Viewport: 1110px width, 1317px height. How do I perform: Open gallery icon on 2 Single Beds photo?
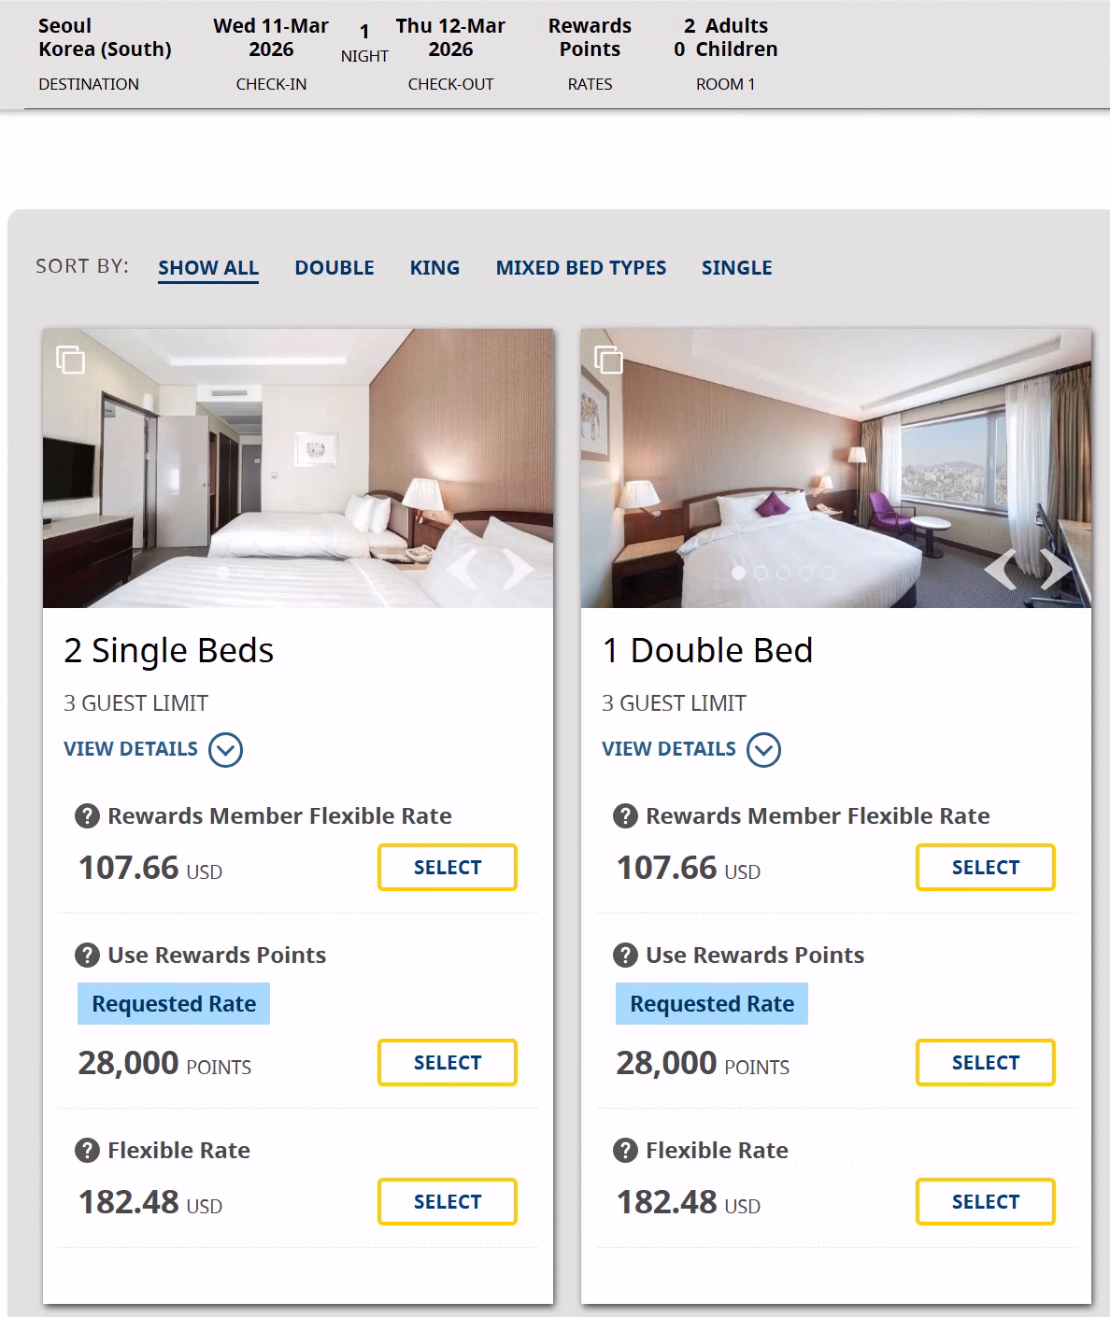click(71, 360)
